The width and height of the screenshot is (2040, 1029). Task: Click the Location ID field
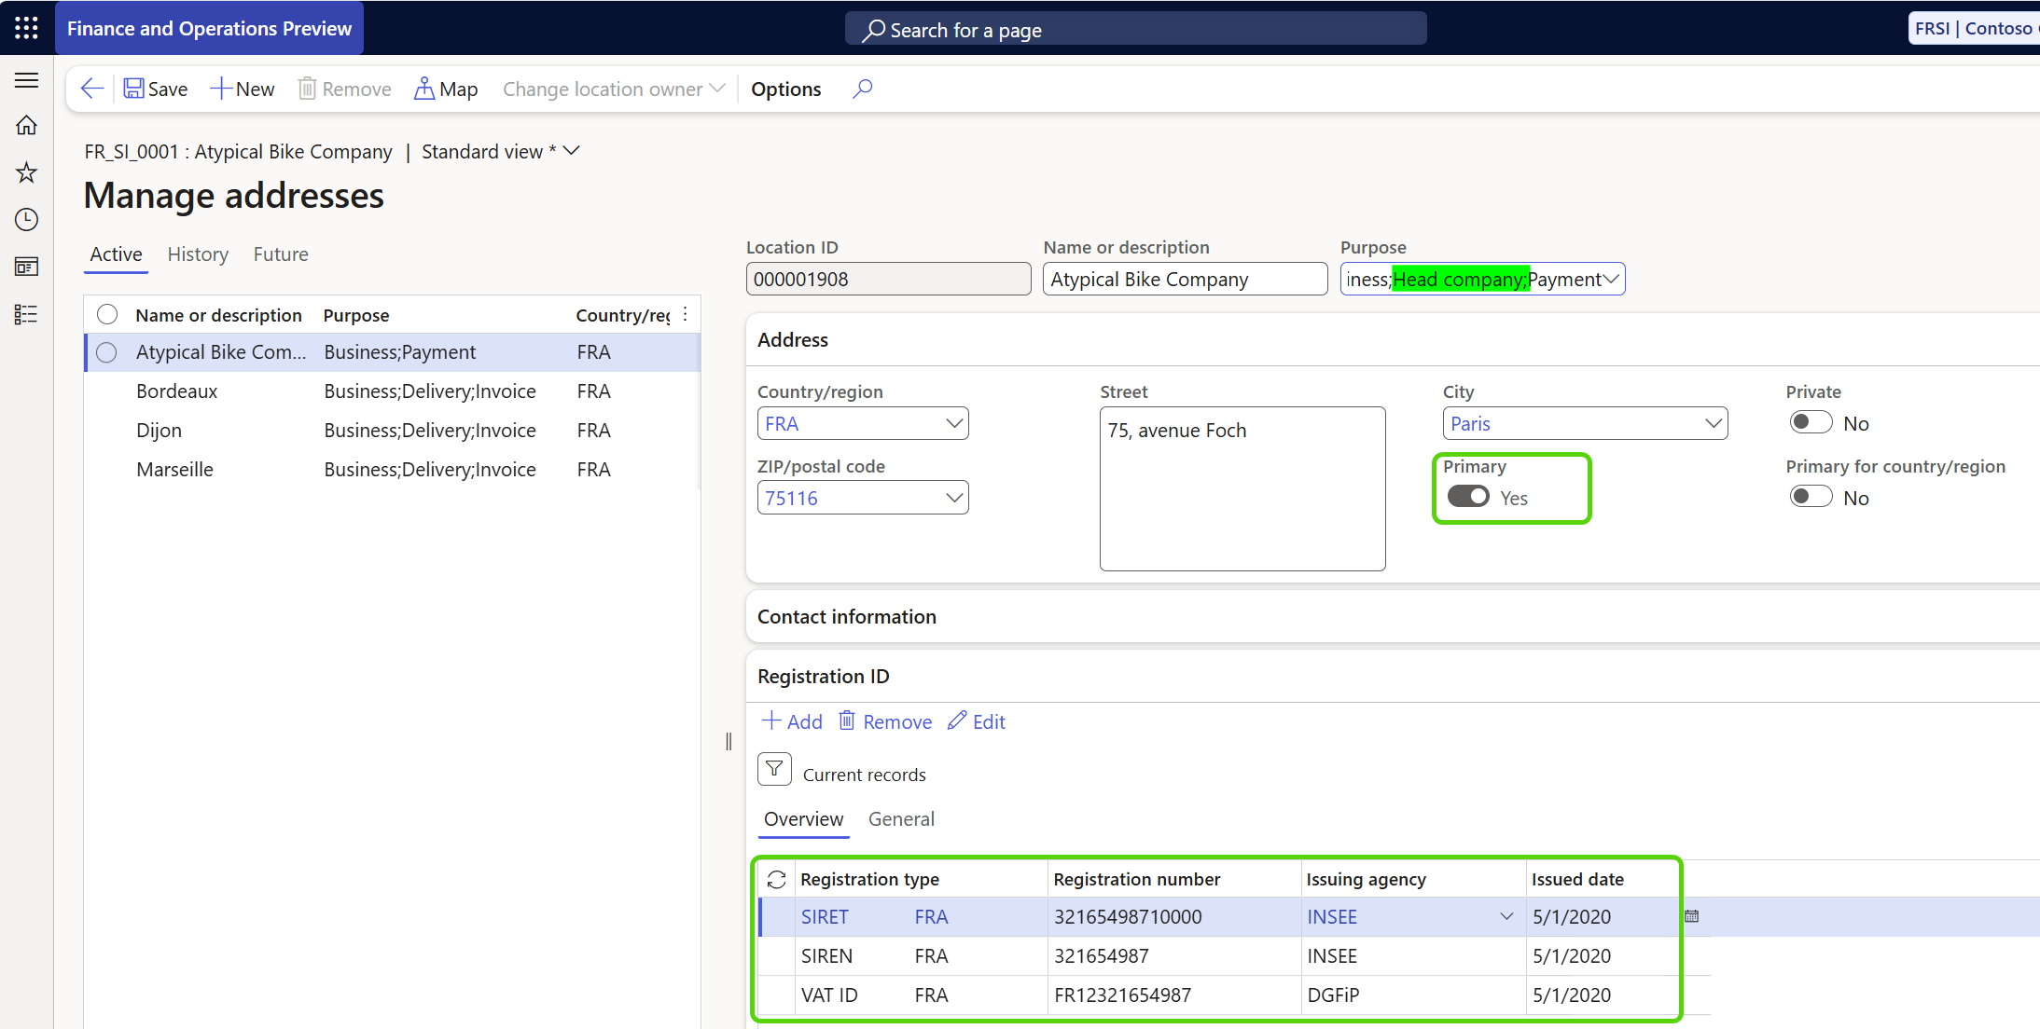coord(888,279)
